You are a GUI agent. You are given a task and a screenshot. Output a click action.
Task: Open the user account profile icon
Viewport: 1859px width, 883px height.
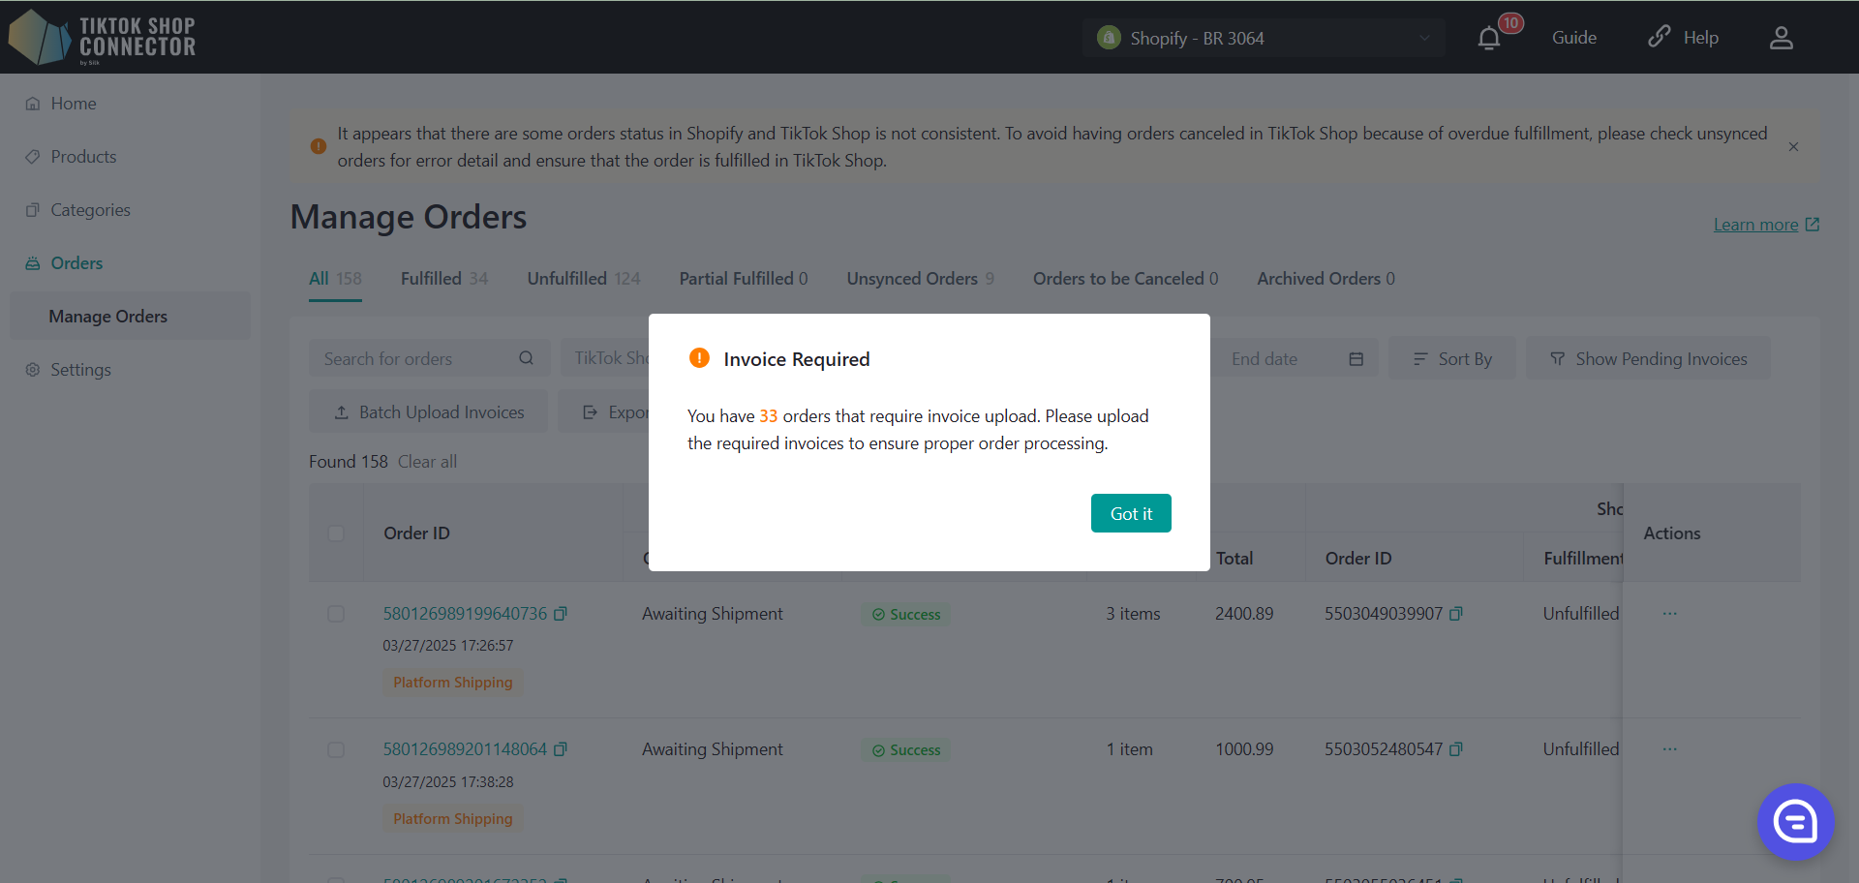(x=1781, y=38)
